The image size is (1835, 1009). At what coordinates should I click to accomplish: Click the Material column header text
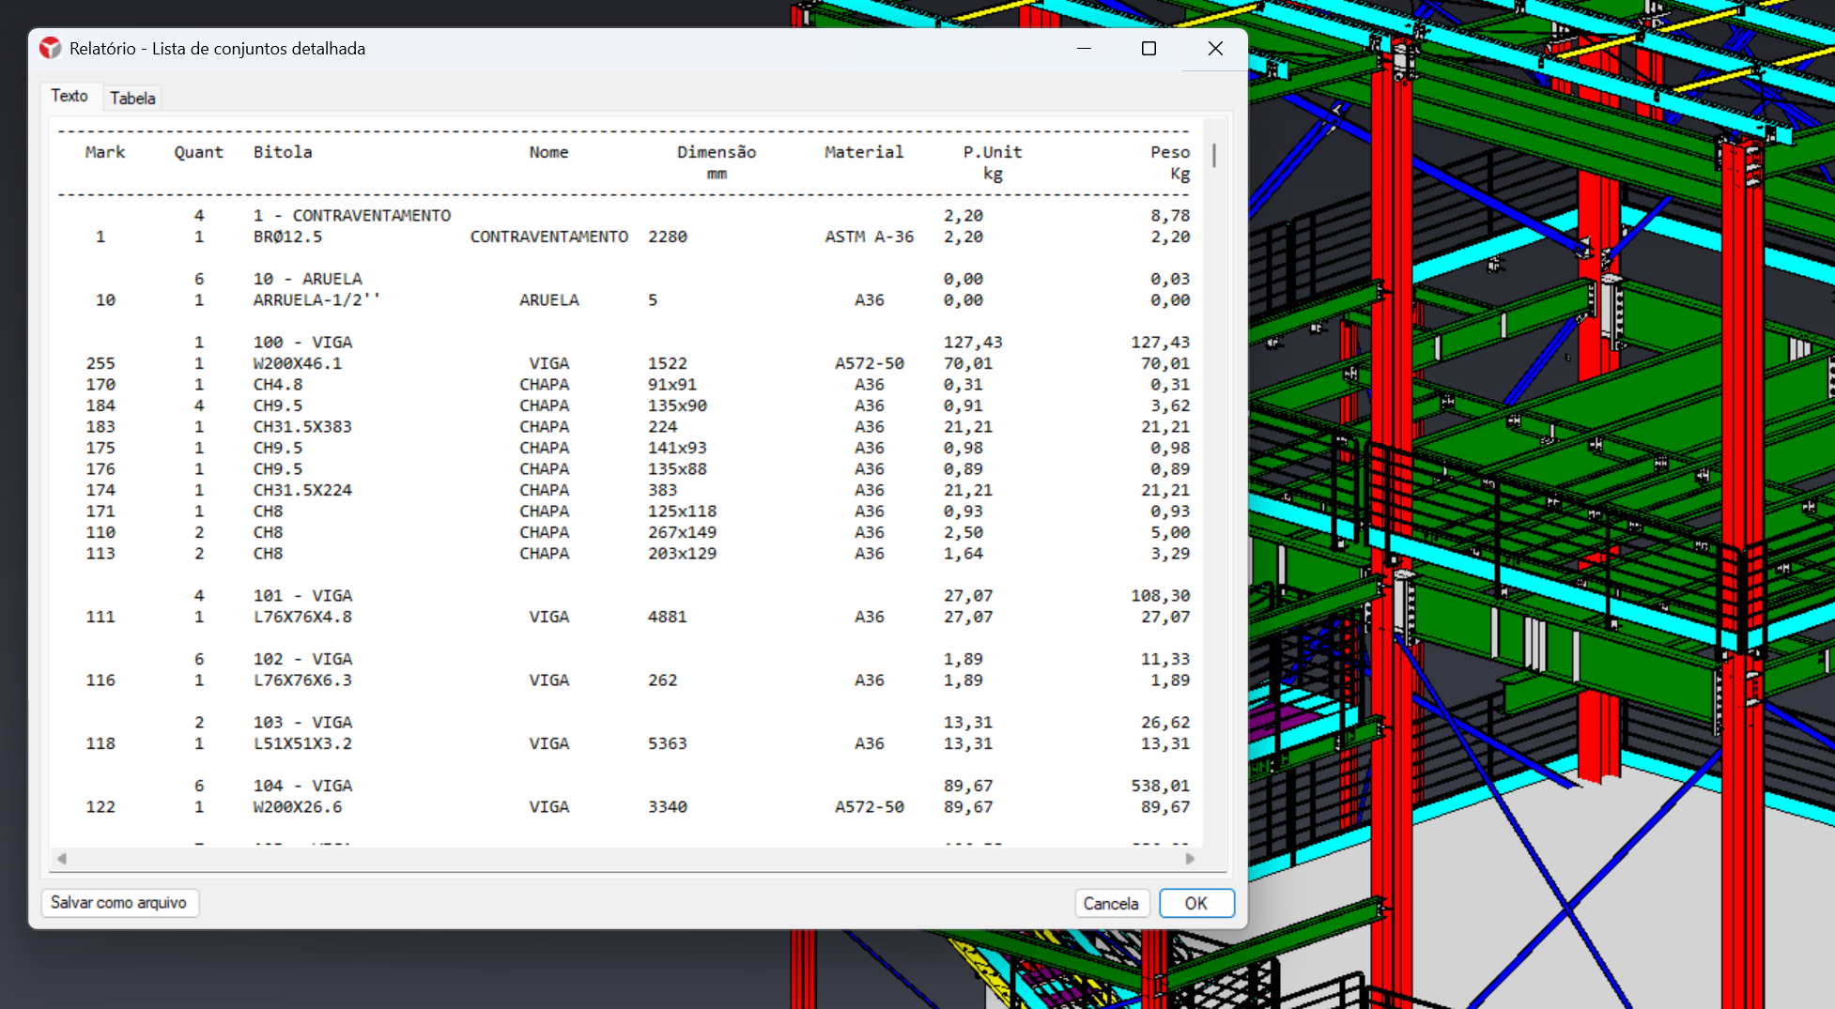(864, 152)
